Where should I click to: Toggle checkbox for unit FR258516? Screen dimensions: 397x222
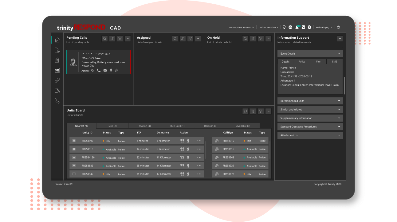(74, 149)
